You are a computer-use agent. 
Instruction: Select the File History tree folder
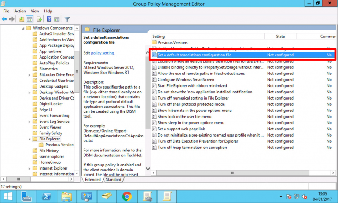pos(45,150)
